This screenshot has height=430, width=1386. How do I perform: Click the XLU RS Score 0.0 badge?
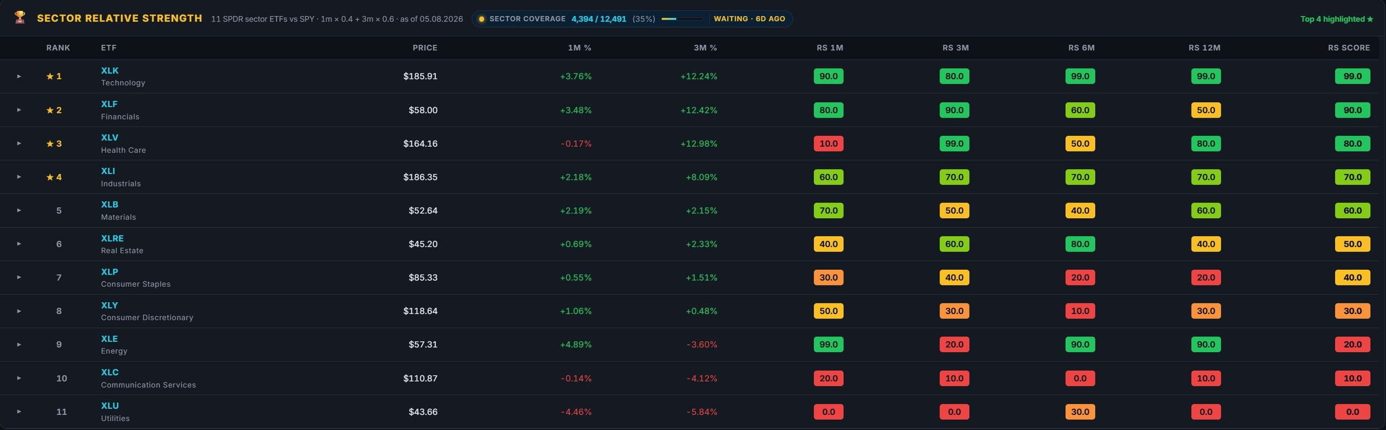point(1352,412)
